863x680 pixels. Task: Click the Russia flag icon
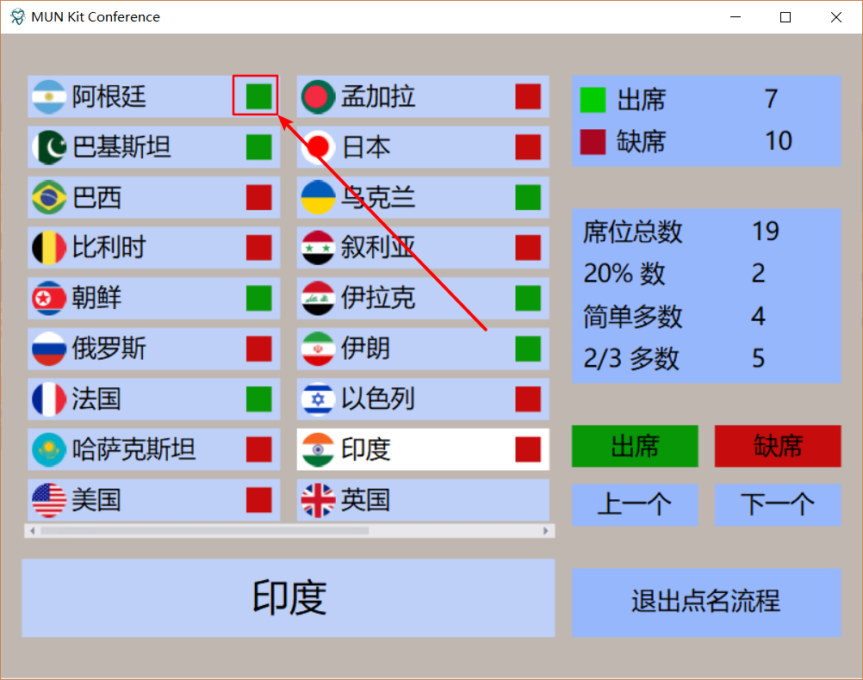[x=49, y=349]
